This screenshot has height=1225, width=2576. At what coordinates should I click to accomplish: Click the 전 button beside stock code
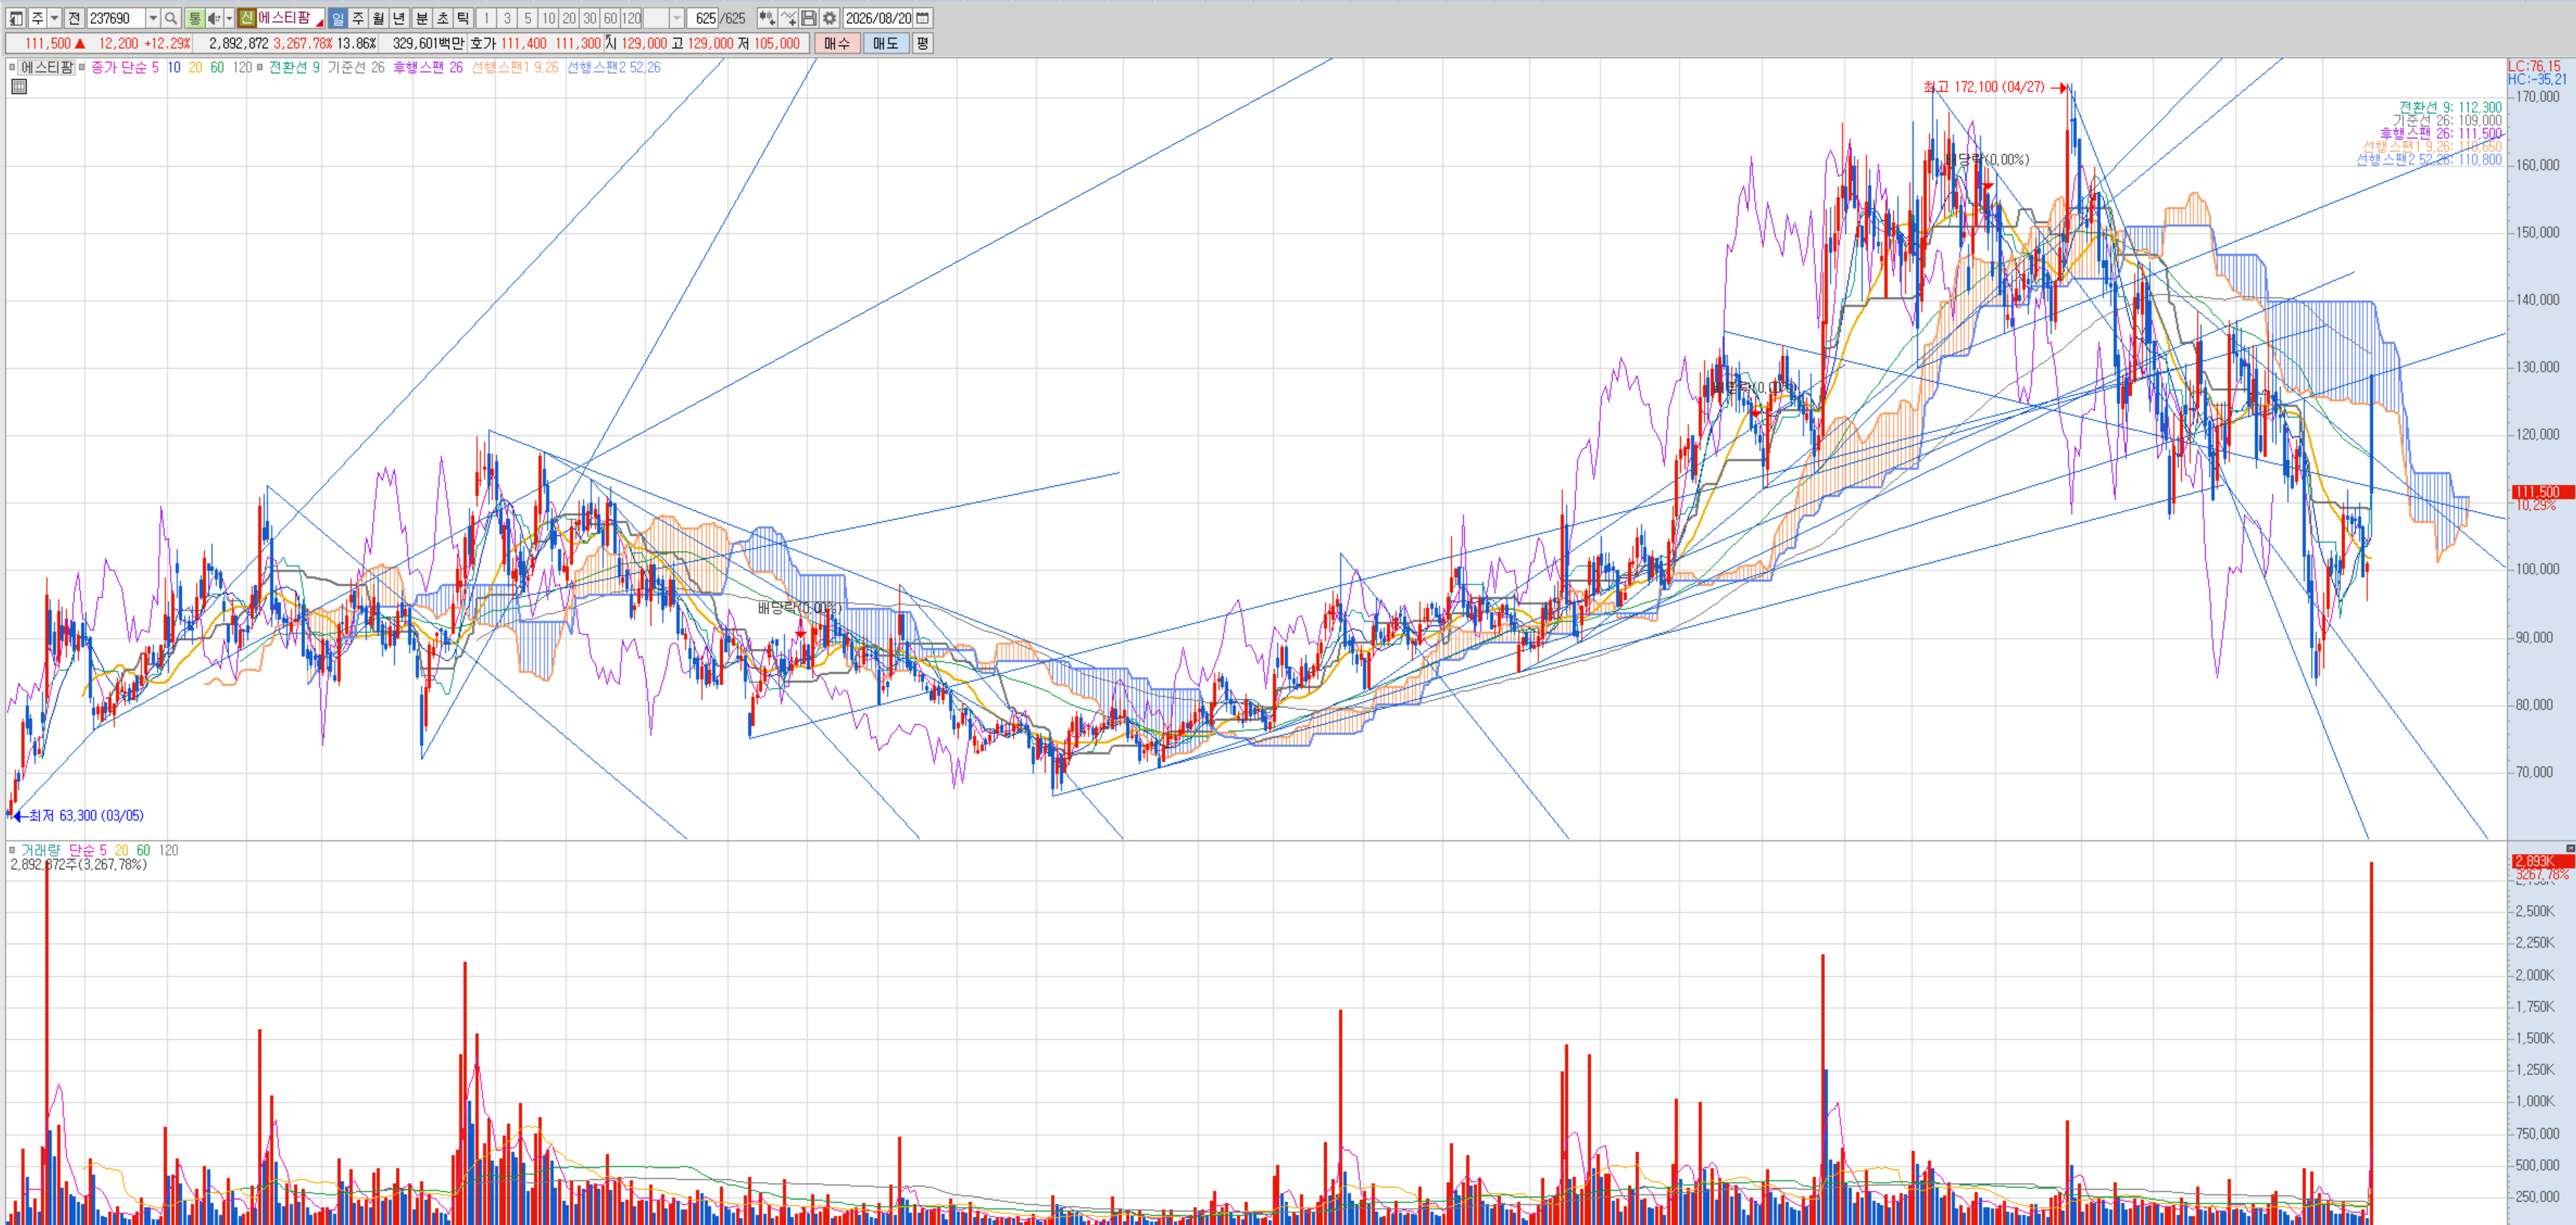74,18
